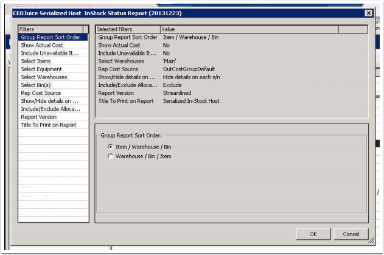Select the Select Items filter
The height and width of the screenshot is (255, 384).
coord(53,61)
